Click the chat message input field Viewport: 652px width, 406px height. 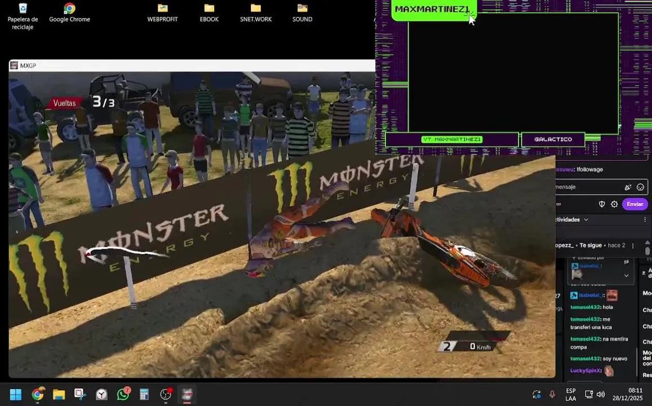click(601, 187)
